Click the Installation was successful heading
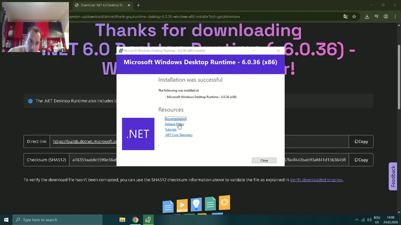401x225 pixels. pyautogui.click(x=190, y=80)
